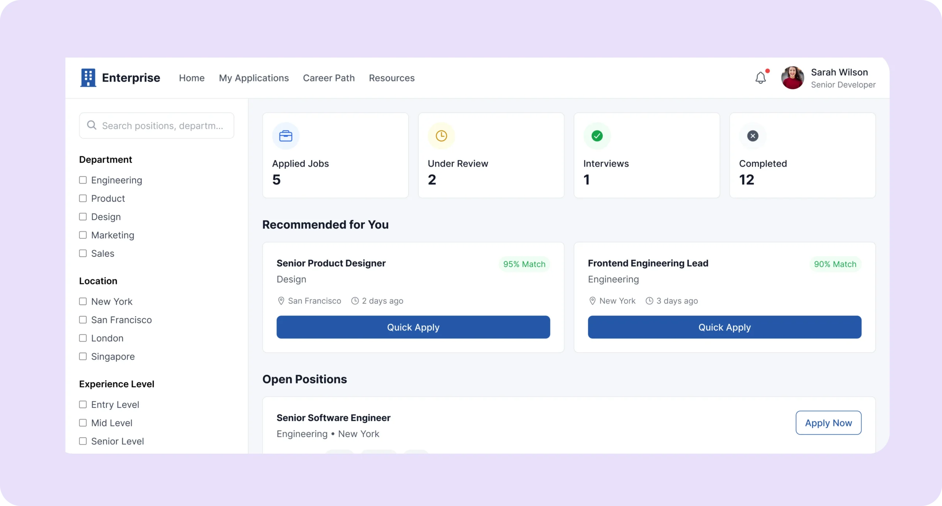Open the My Applications menu item
This screenshot has height=506, width=942.
tap(254, 78)
